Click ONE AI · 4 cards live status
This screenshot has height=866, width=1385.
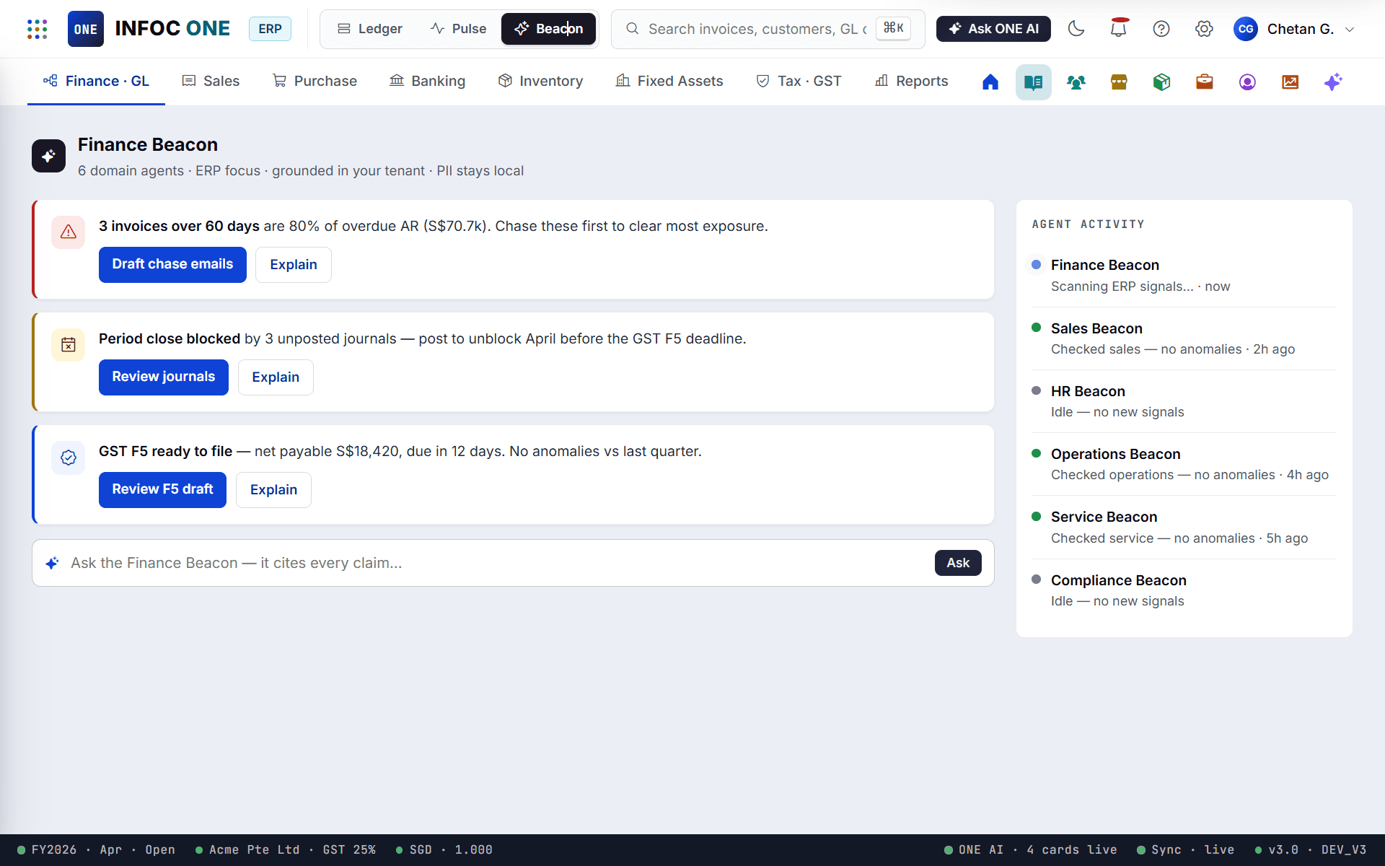point(1031,850)
